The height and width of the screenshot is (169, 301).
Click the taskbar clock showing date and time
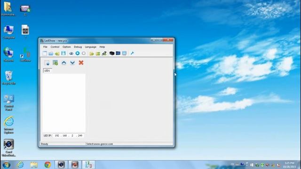coord(290,165)
